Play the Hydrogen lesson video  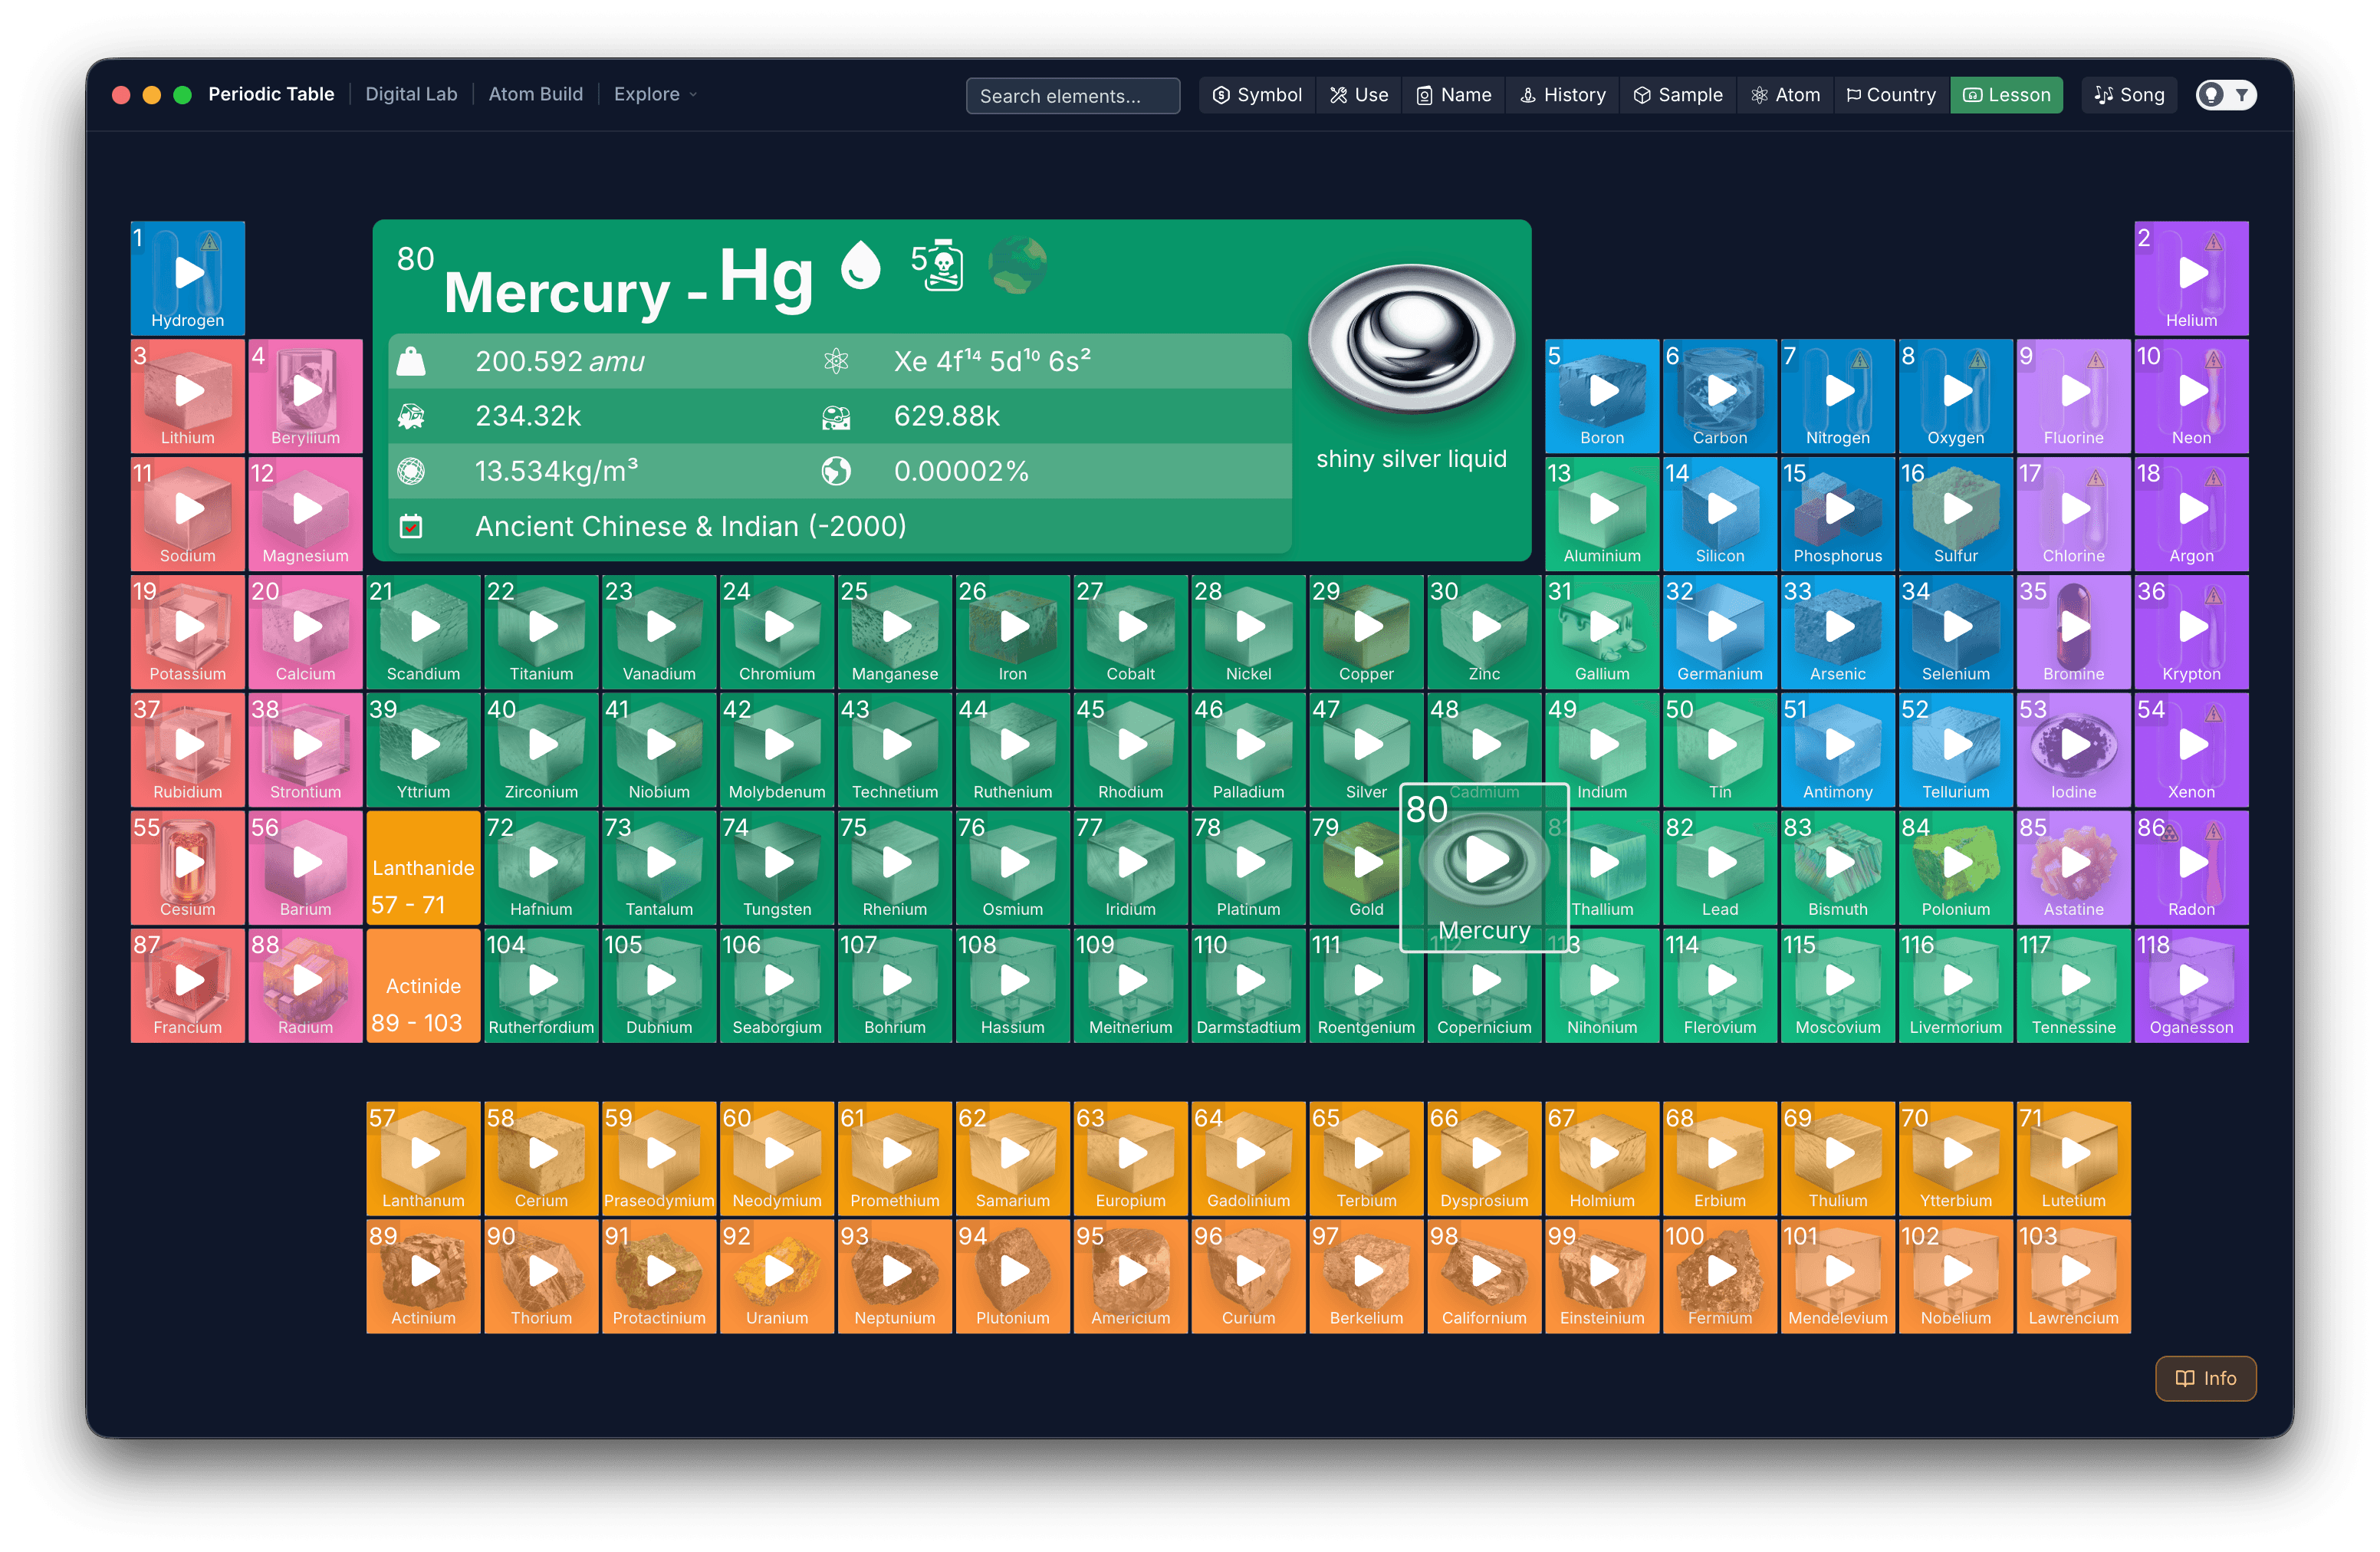188,273
